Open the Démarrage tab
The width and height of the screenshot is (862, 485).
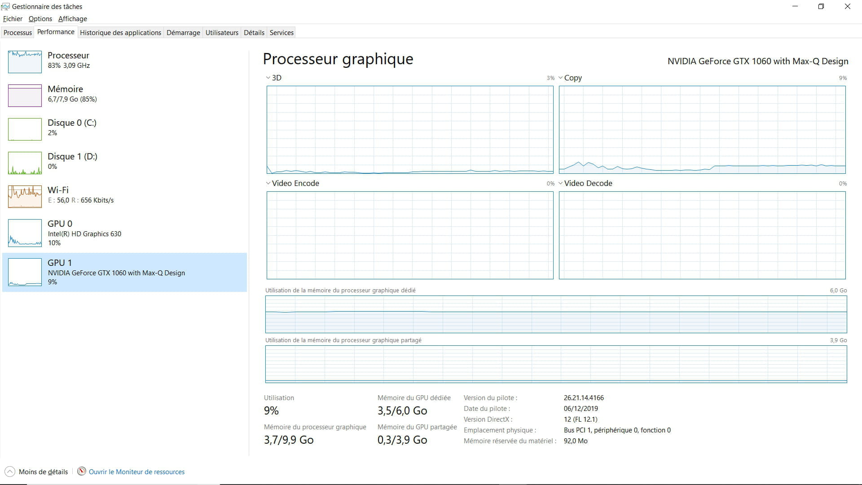(x=183, y=33)
